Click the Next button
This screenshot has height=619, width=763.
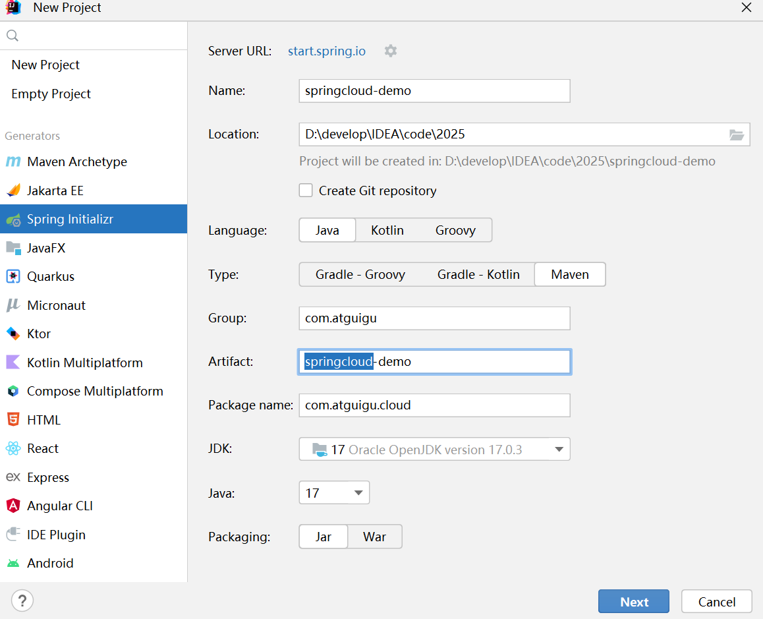[634, 601]
